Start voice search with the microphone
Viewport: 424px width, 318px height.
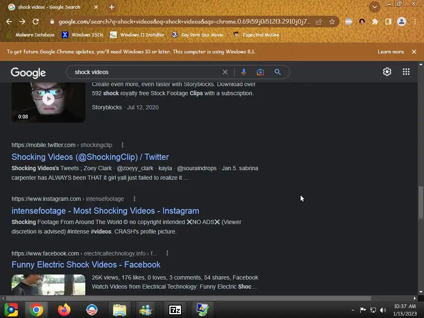[243, 72]
